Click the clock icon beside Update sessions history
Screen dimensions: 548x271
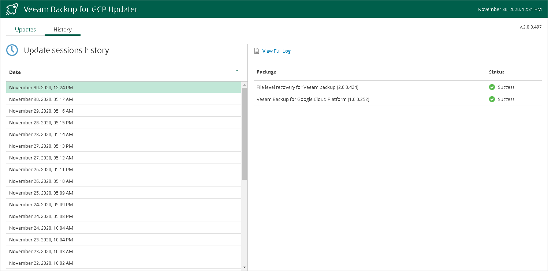pyautogui.click(x=12, y=50)
